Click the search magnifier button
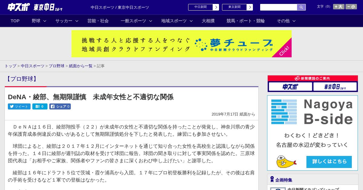Screen dimensions: 363x190 click(301, 7)
